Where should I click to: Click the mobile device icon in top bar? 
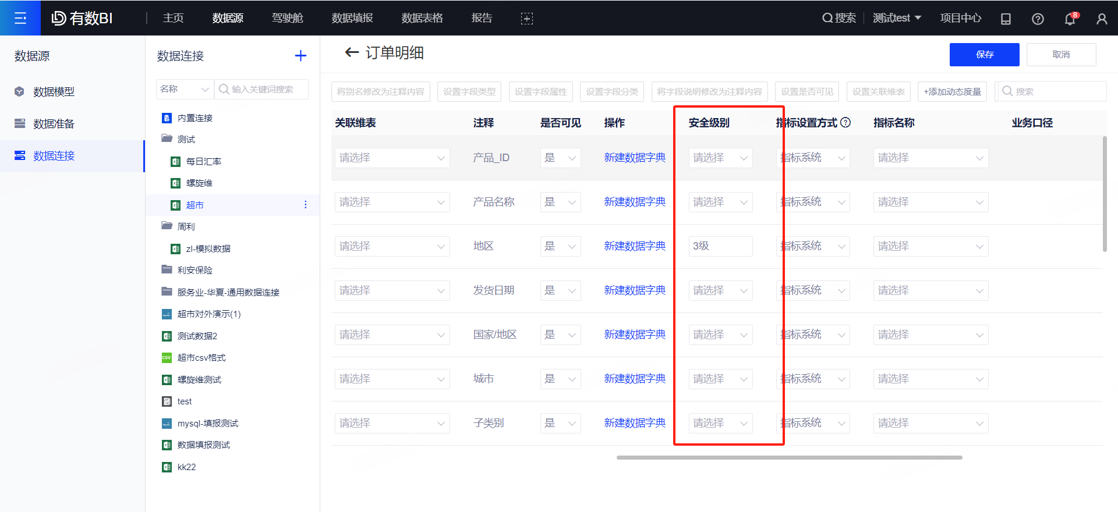pos(1006,19)
